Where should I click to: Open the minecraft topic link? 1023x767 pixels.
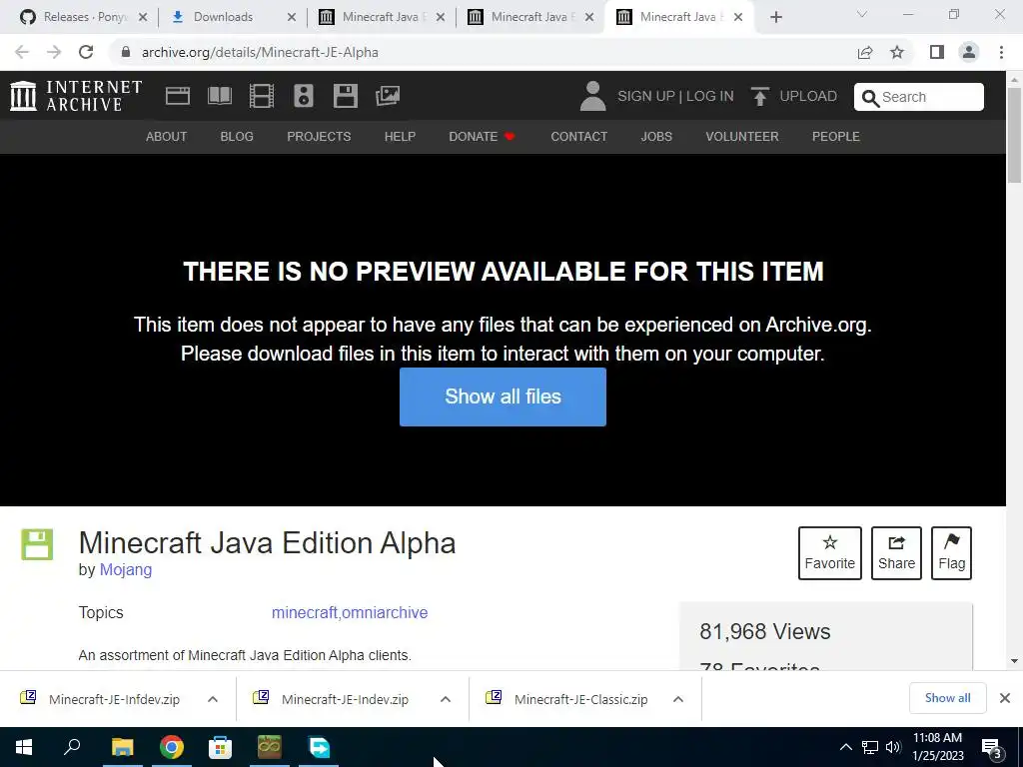coord(305,612)
